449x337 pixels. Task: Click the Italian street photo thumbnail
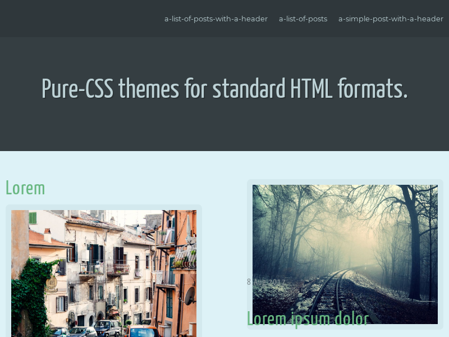tap(104, 273)
